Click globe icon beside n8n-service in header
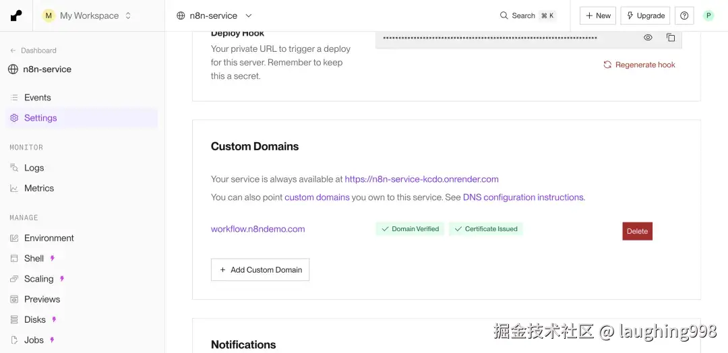 click(x=181, y=15)
